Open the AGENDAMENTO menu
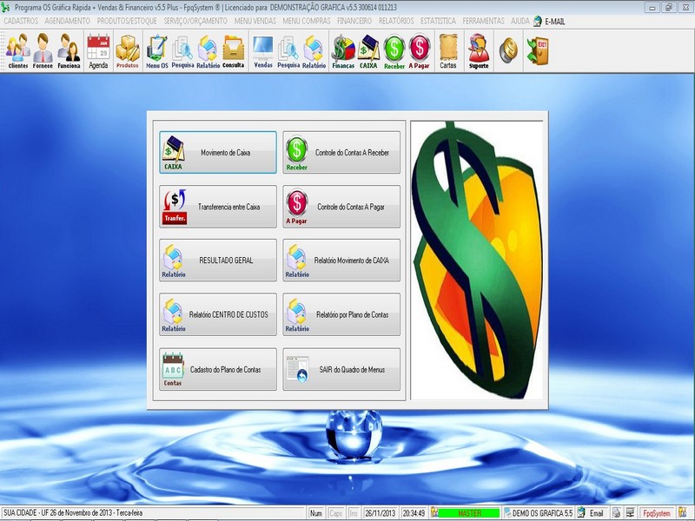The width and height of the screenshot is (695, 521). 68,21
